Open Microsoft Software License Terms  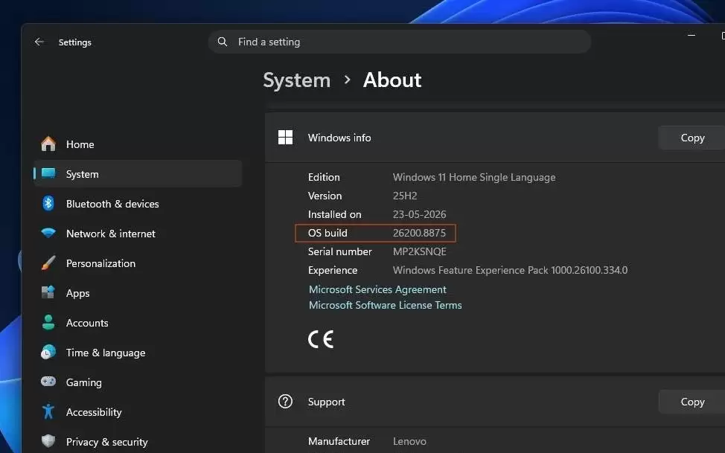click(x=385, y=305)
